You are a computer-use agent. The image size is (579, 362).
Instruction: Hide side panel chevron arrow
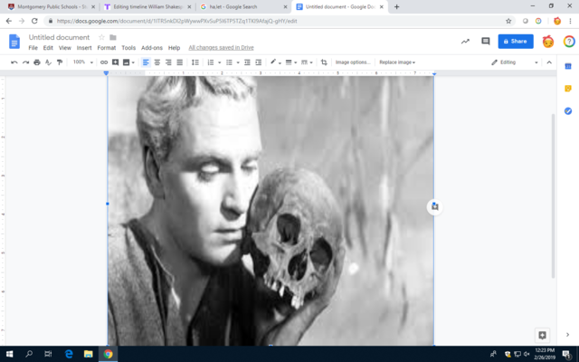click(567, 335)
